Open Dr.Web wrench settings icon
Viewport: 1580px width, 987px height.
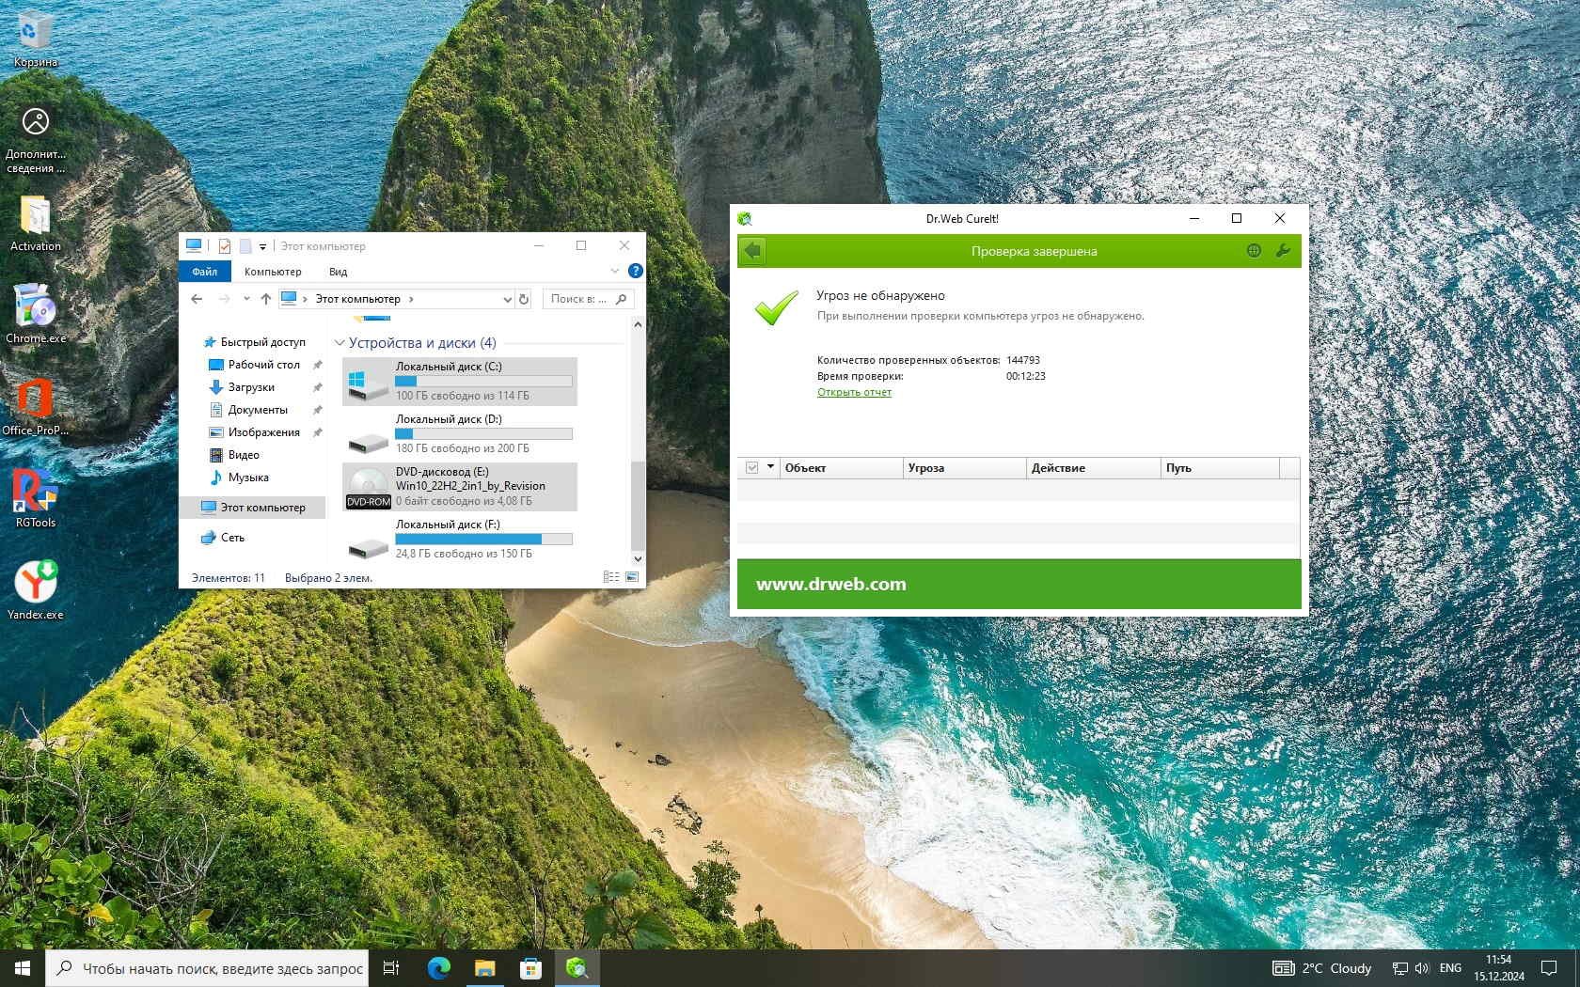tap(1283, 251)
